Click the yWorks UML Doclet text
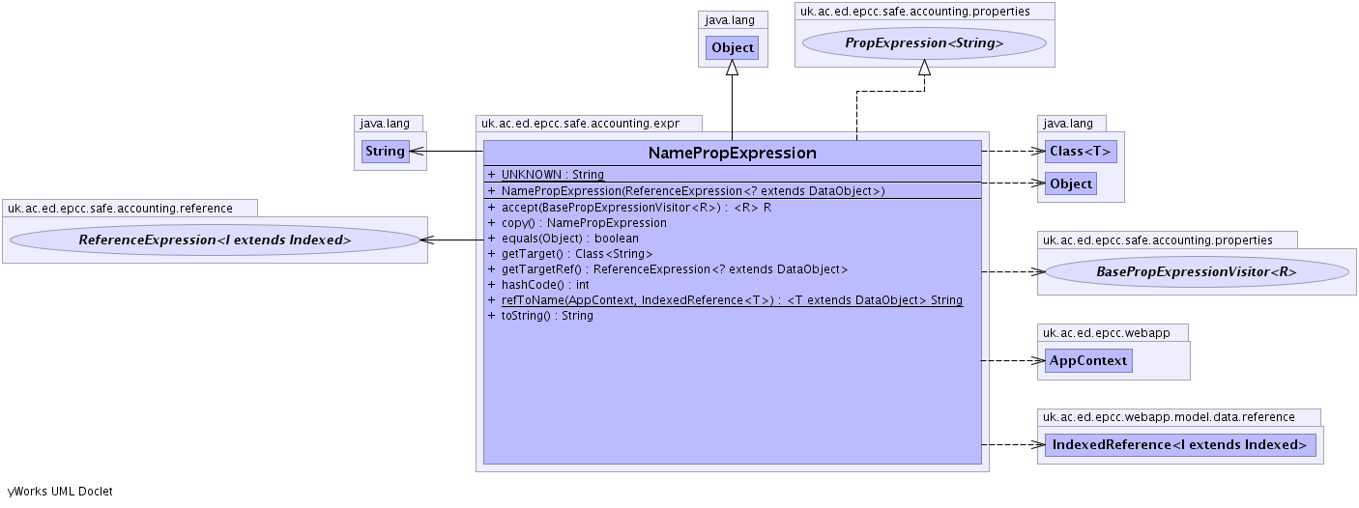The width and height of the screenshot is (1359, 508). [60, 492]
